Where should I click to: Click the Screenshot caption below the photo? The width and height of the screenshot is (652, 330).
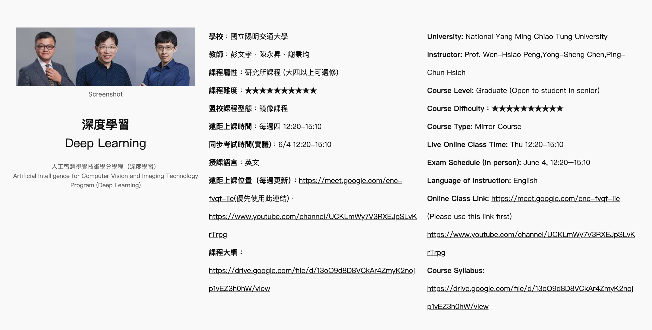(x=105, y=94)
